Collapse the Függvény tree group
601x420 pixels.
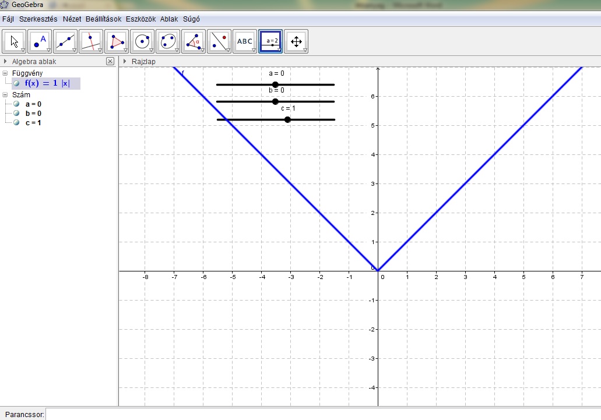(x=5, y=73)
